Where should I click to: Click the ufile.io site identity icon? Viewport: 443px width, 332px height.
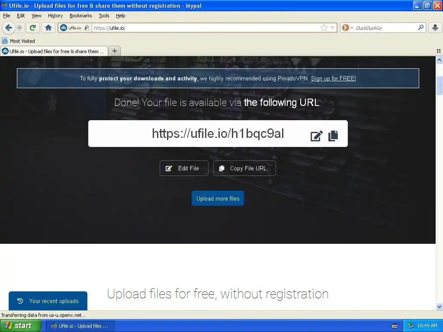[x=64, y=28]
